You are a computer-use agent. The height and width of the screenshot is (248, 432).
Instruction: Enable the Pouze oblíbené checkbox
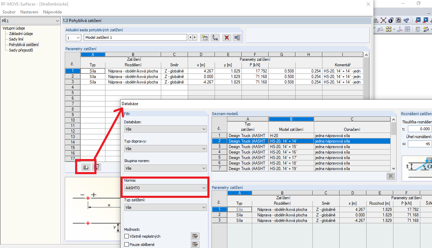pos(127,245)
